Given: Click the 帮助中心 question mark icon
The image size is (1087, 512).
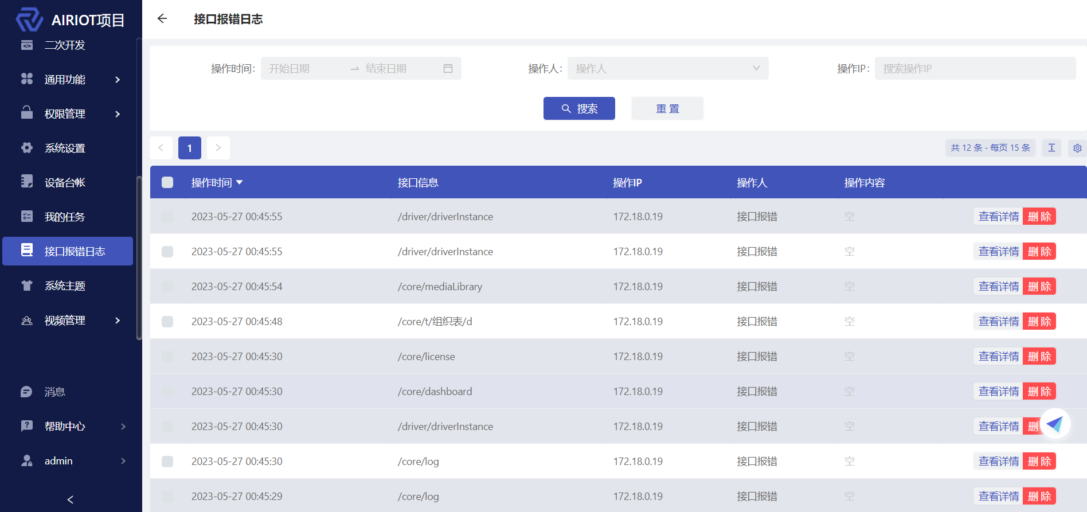Looking at the screenshot, I should 27,426.
